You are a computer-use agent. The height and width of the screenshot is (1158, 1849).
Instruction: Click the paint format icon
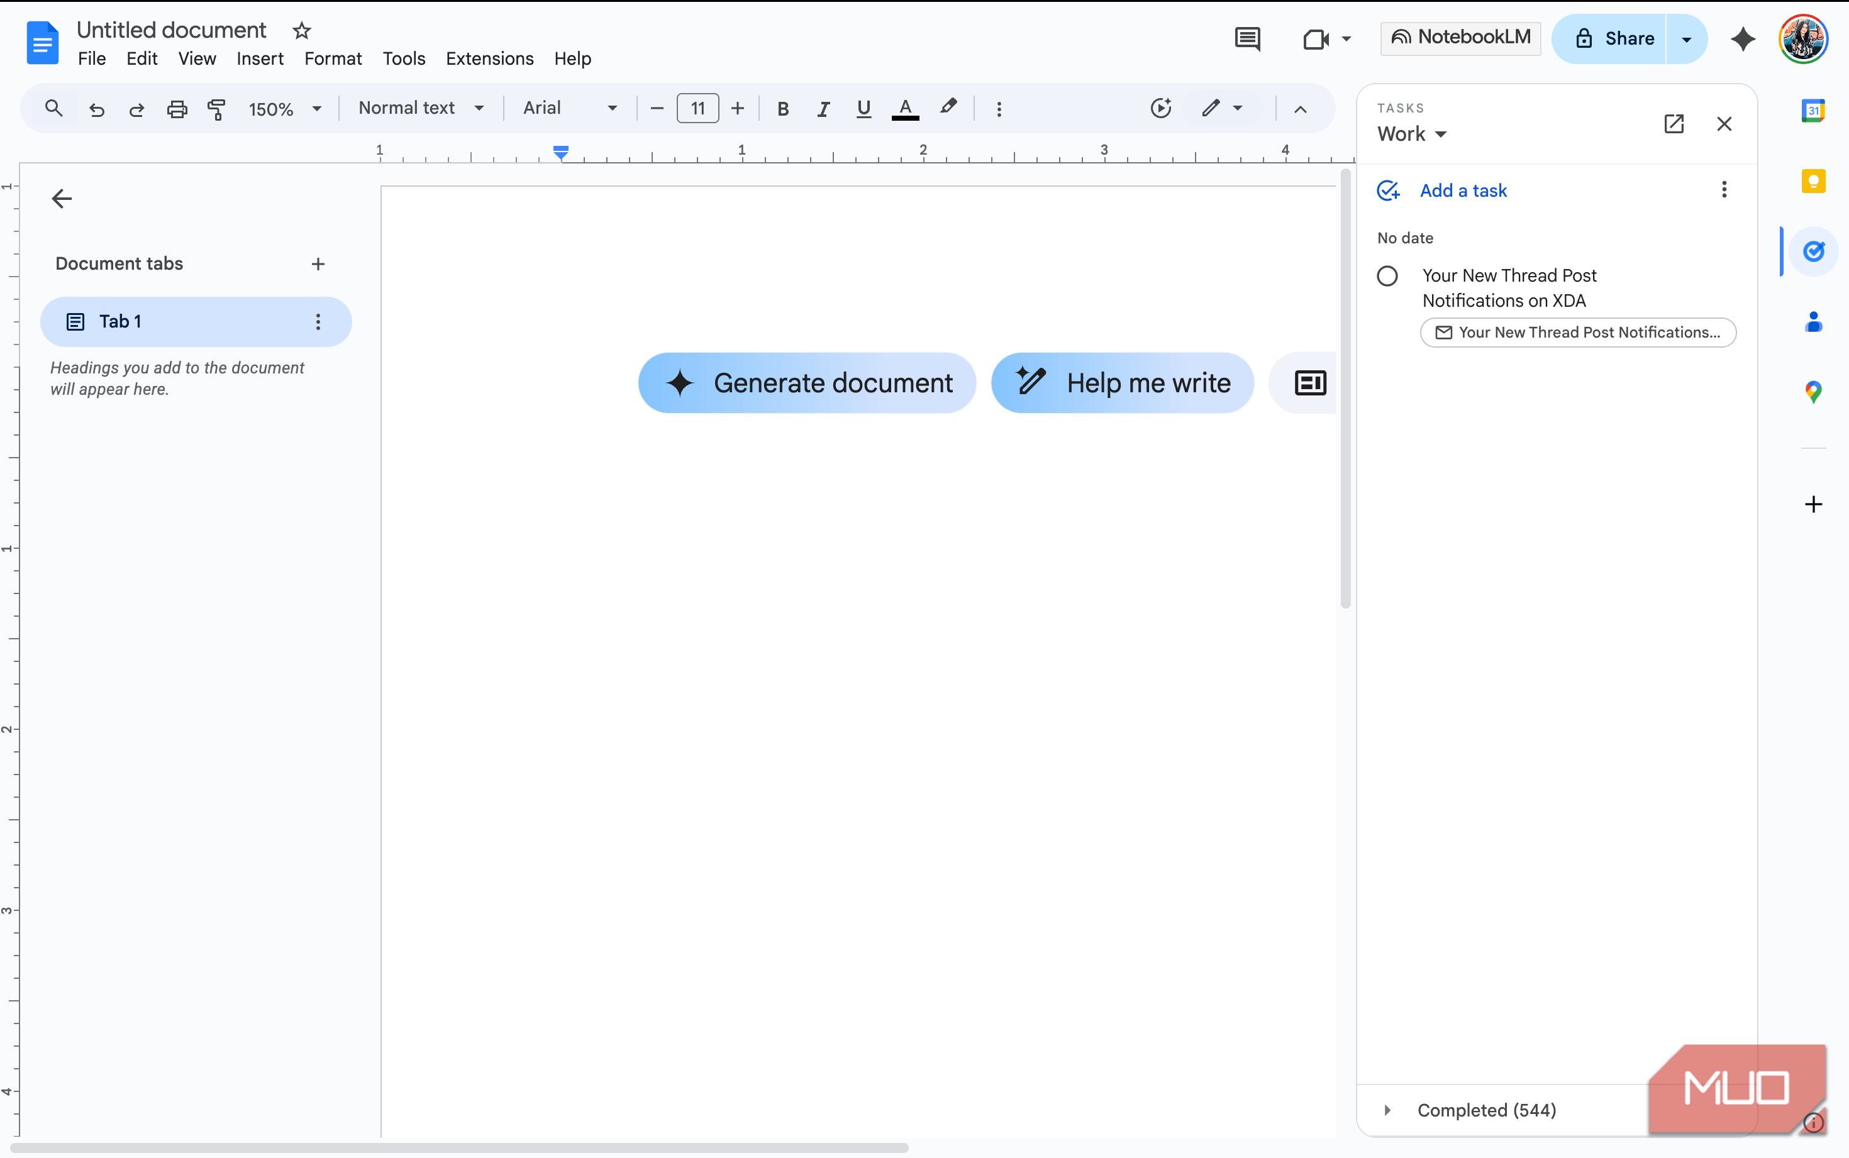(217, 109)
